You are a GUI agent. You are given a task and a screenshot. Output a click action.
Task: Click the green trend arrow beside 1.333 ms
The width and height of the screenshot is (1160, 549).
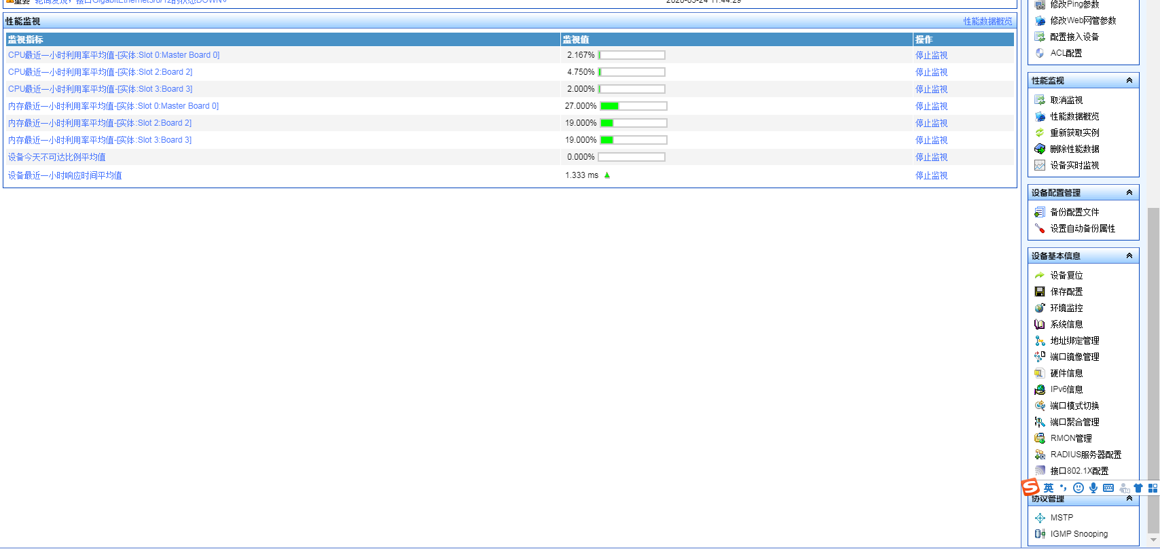point(607,175)
